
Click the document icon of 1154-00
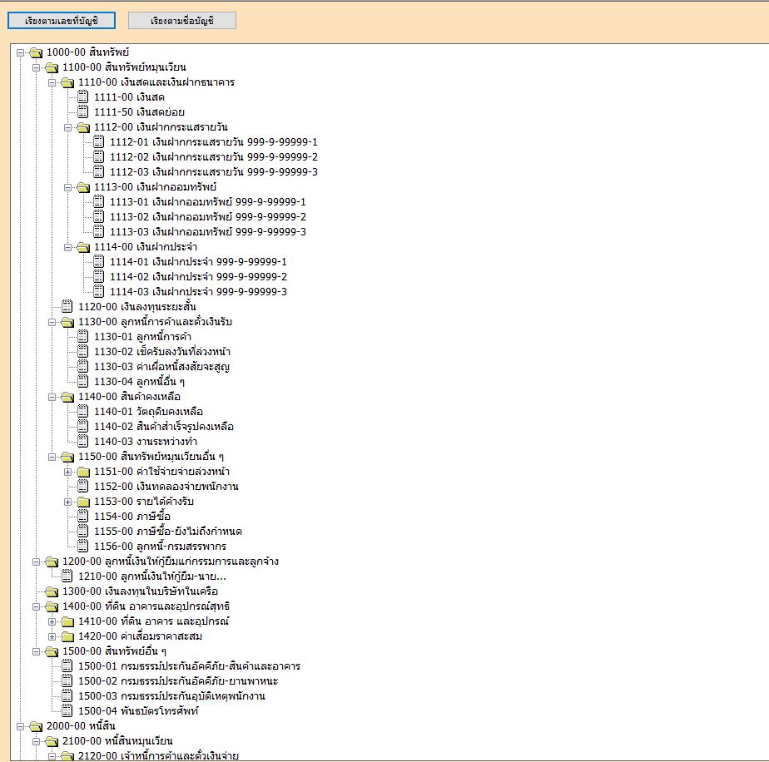click(82, 517)
